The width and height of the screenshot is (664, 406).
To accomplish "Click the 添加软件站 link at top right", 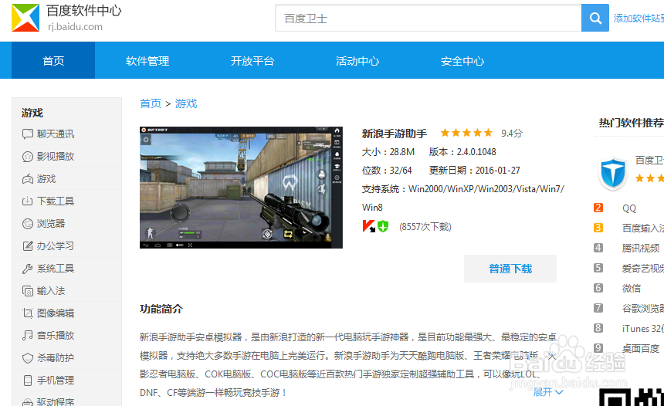I will click(639, 19).
